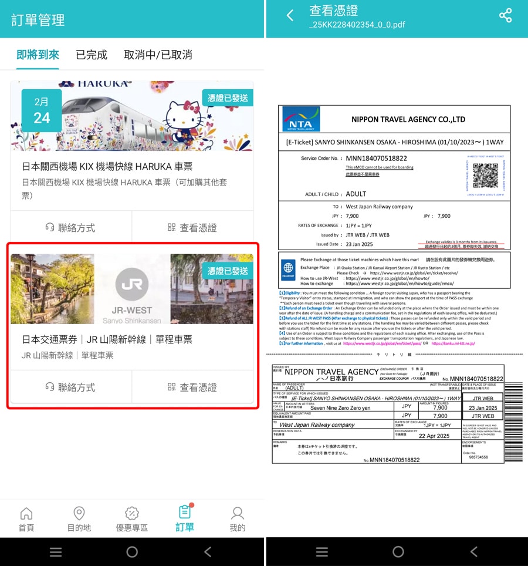Switch to the 即將到來 tab
Image resolution: width=528 pixels, height=566 pixels.
tap(38, 55)
